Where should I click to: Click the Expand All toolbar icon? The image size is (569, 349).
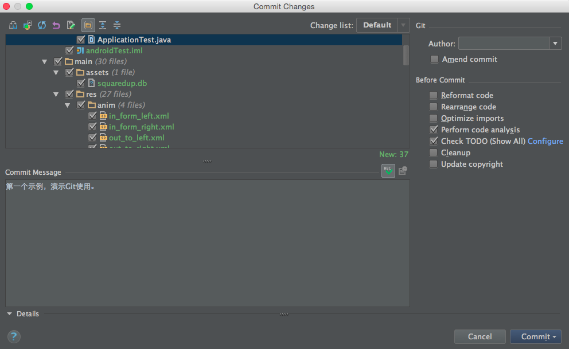point(103,25)
